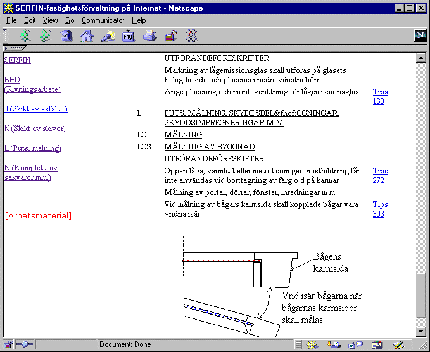Open My Netscape icon
Viewport: 430px width, 352px height.
click(129, 36)
